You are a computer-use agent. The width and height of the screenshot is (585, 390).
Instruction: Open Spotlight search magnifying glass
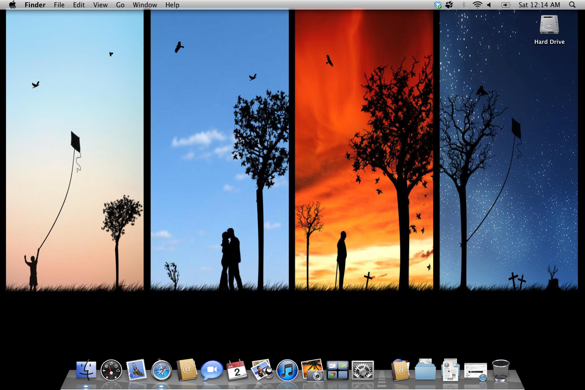572,5
